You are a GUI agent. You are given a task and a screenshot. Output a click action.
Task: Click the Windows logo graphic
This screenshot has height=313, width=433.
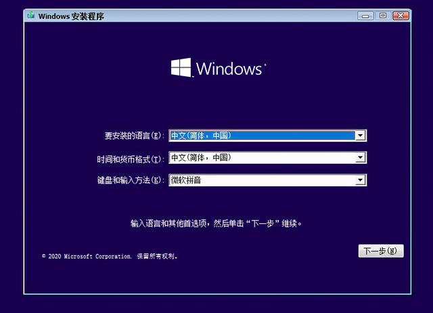[181, 67]
